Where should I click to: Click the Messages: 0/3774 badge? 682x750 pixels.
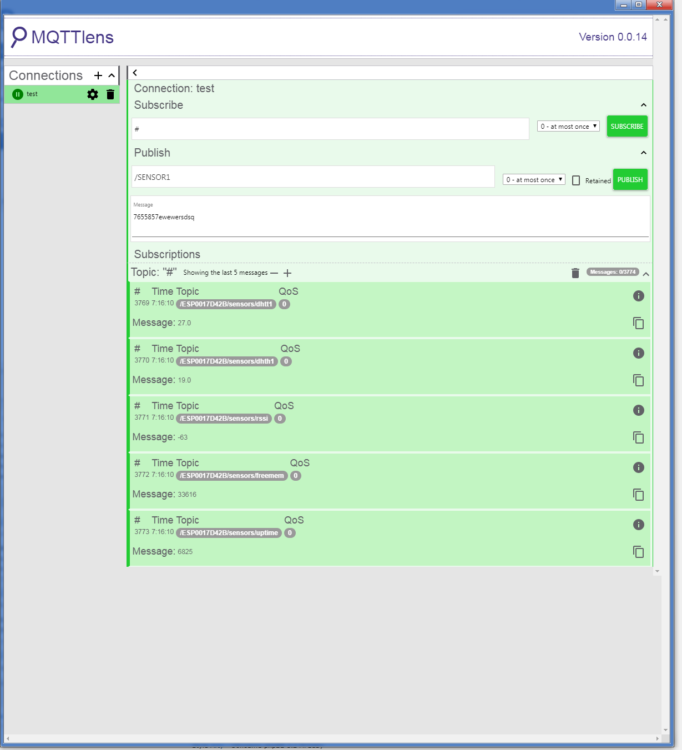click(x=613, y=272)
